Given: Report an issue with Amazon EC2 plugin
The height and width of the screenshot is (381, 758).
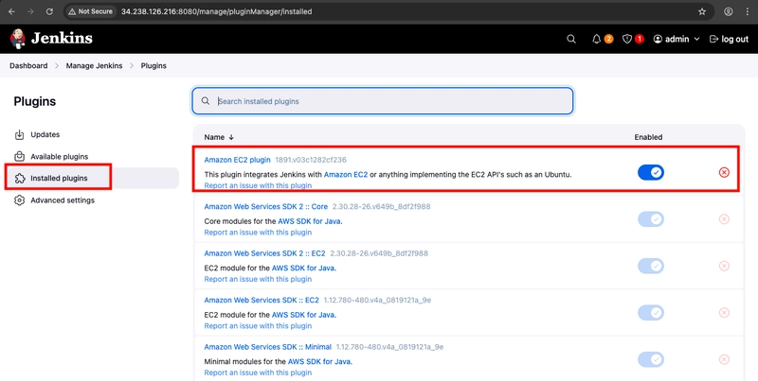Looking at the screenshot, I should point(258,185).
